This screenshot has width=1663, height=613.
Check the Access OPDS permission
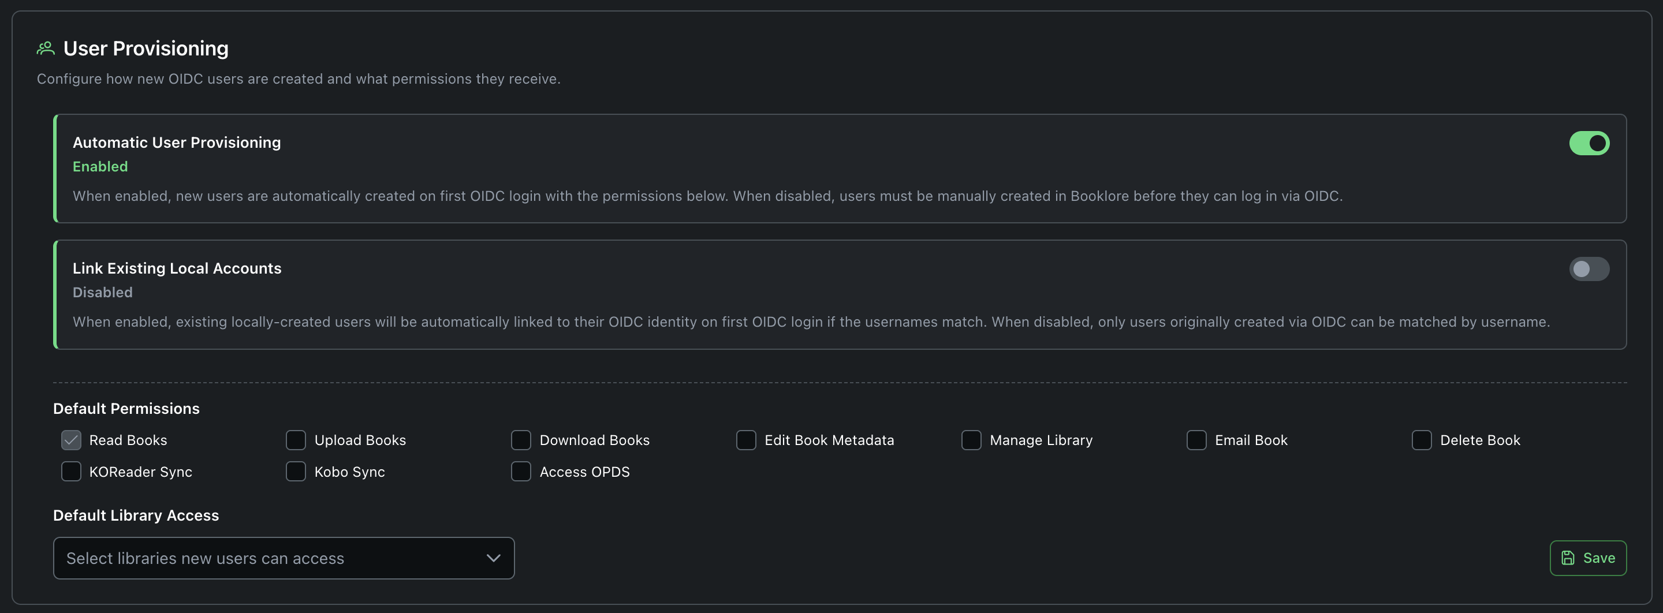click(x=520, y=471)
